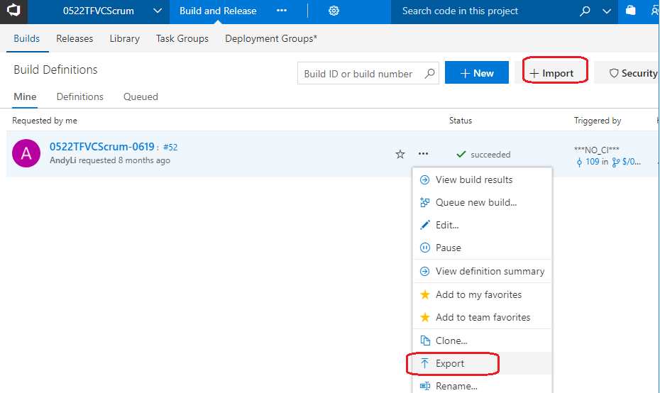The width and height of the screenshot is (660, 393).
Task: Click the blue New button
Action: click(x=476, y=73)
